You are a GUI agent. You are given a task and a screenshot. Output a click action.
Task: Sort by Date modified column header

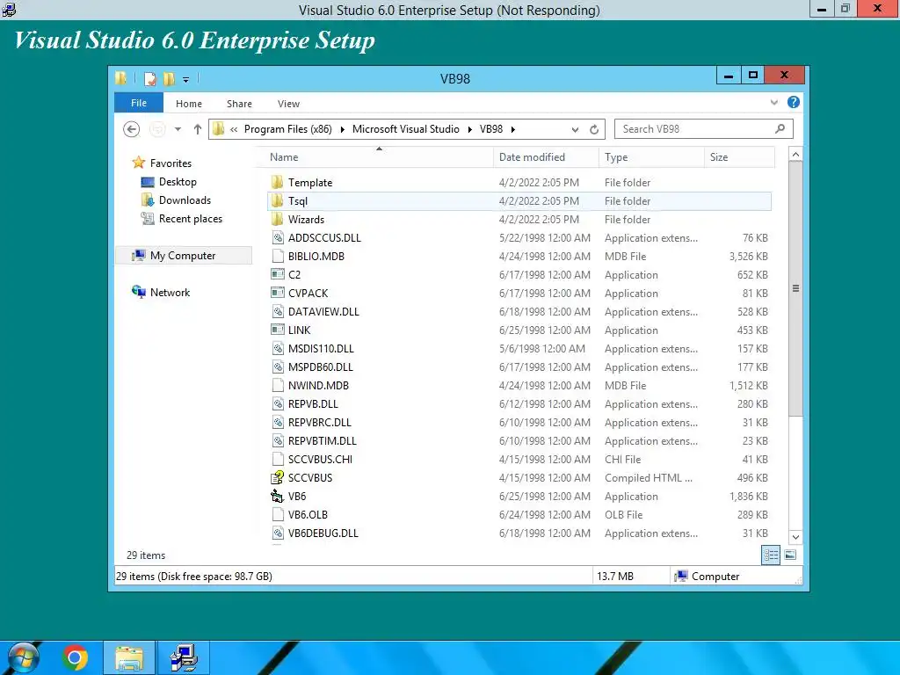546,157
